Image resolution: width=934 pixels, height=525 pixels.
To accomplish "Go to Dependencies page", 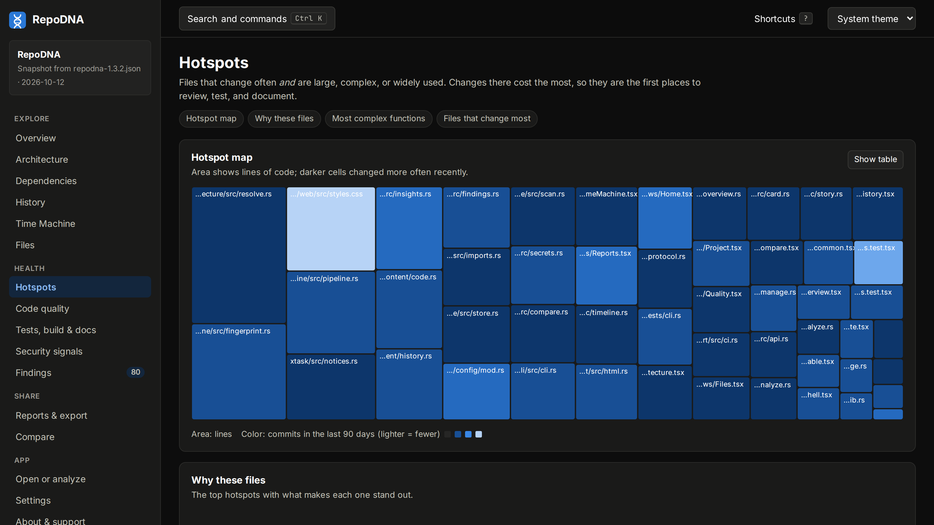I will [80, 181].
